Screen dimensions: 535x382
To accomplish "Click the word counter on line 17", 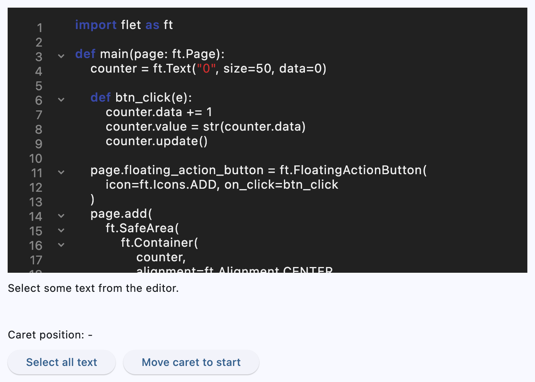I will click(x=160, y=257).
